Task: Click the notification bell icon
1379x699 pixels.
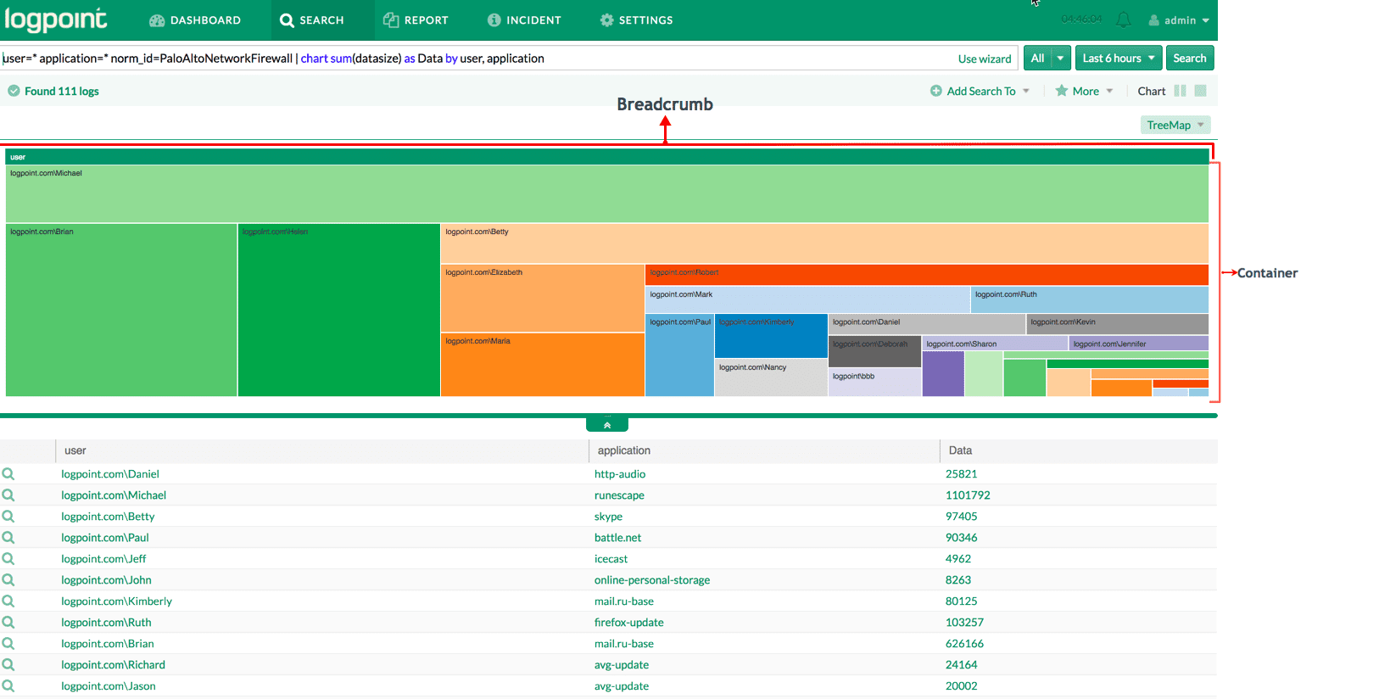Action: tap(1123, 20)
